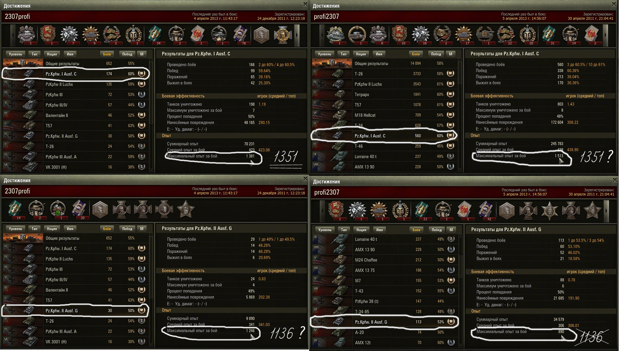Select the T-26 row with 3733 battles

tap(384, 74)
